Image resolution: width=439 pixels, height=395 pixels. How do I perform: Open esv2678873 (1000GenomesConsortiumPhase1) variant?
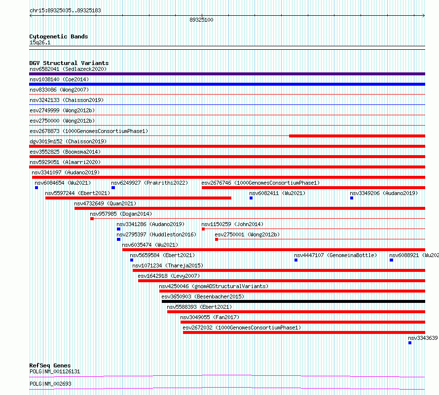point(89,131)
